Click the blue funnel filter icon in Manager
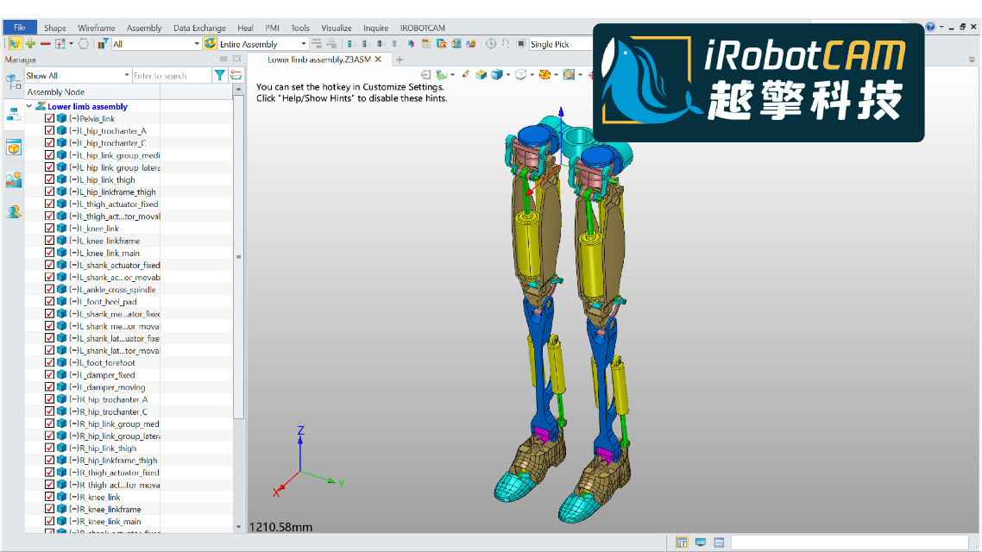The width and height of the screenshot is (982, 552). pos(220,76)
